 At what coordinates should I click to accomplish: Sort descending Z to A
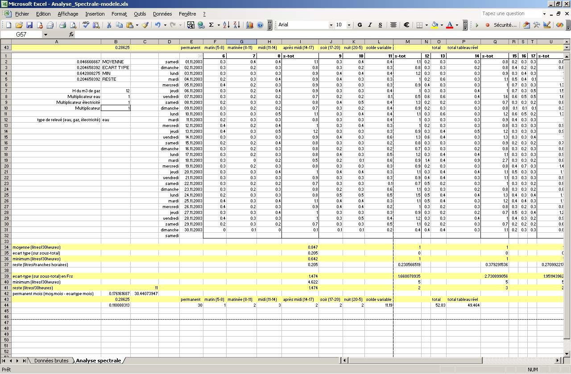point(236,25)
